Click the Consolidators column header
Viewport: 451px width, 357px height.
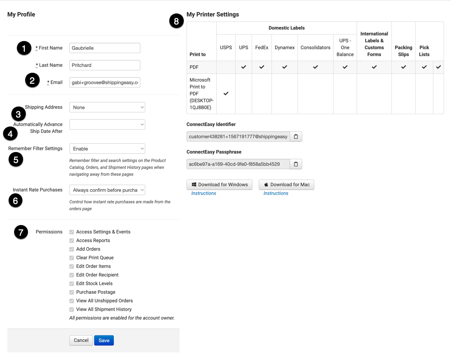[x=315, y=48]
